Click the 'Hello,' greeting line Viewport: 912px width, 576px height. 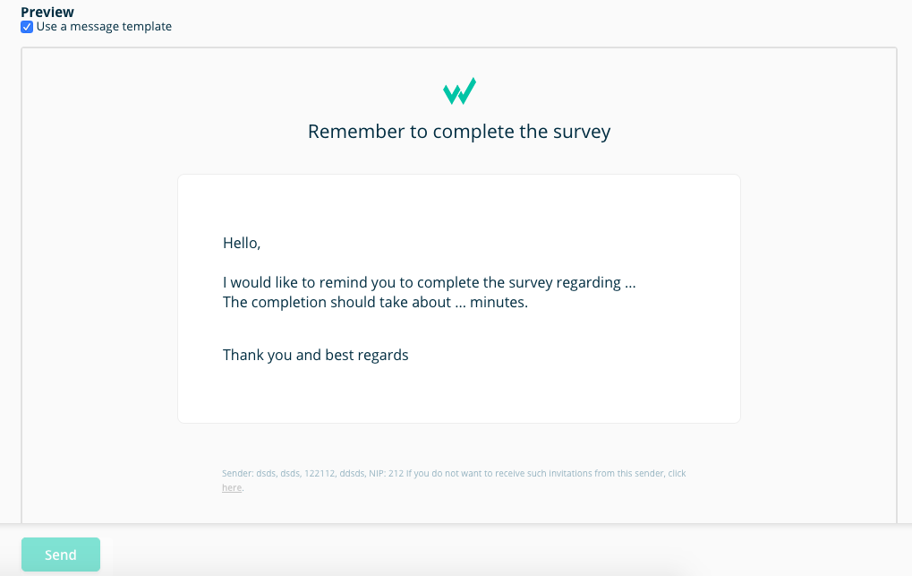(x=242, y=243)
